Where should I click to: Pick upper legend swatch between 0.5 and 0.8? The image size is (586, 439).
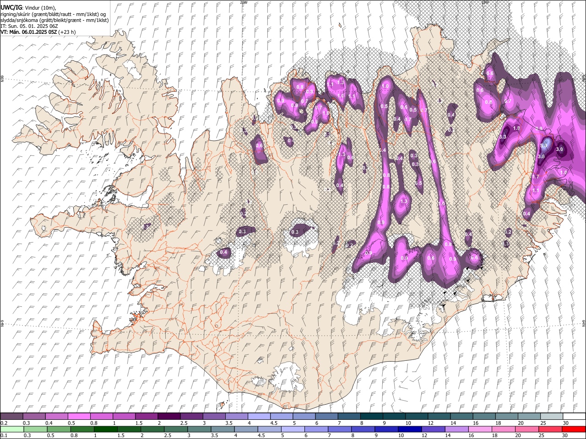(x=79, y=416)
